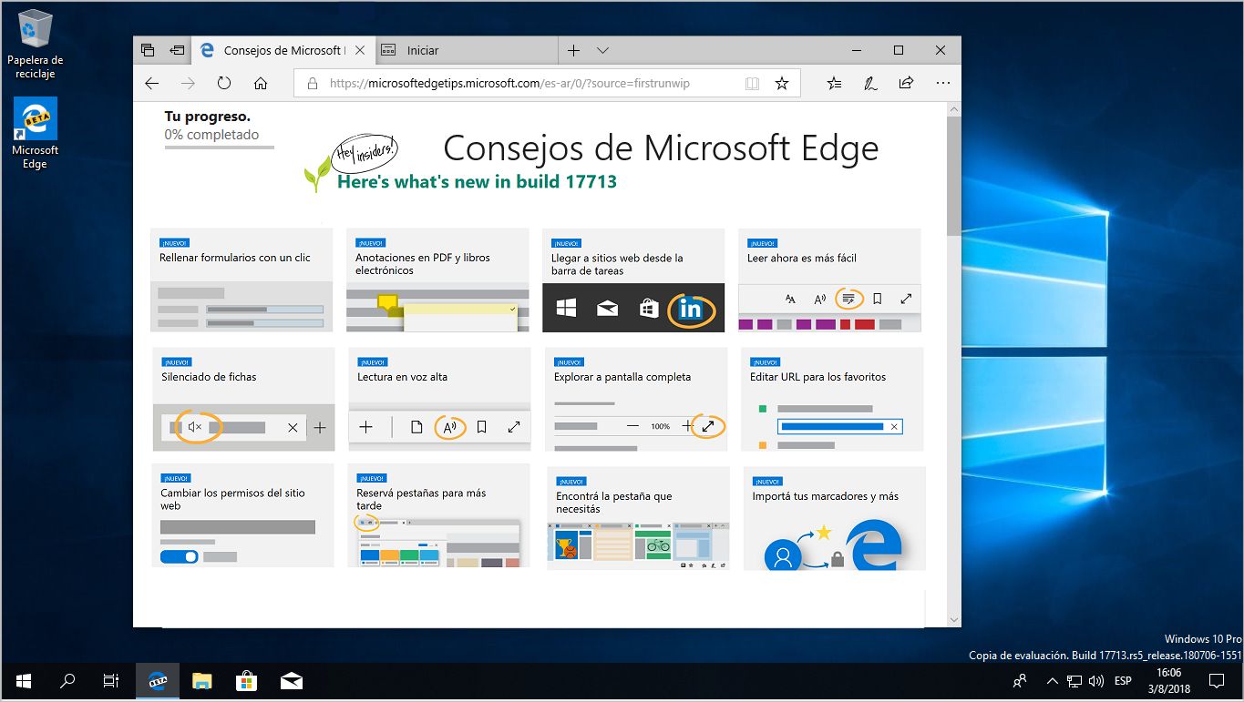Open Reservá pestañas para más tarde card
The image size is (1244, 702).
[x=438, y=515]
